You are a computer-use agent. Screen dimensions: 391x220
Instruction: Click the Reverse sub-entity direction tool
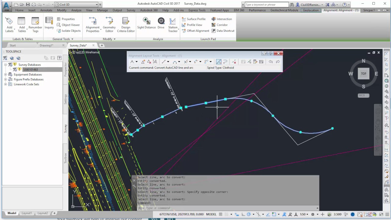[x=225, y=62]
